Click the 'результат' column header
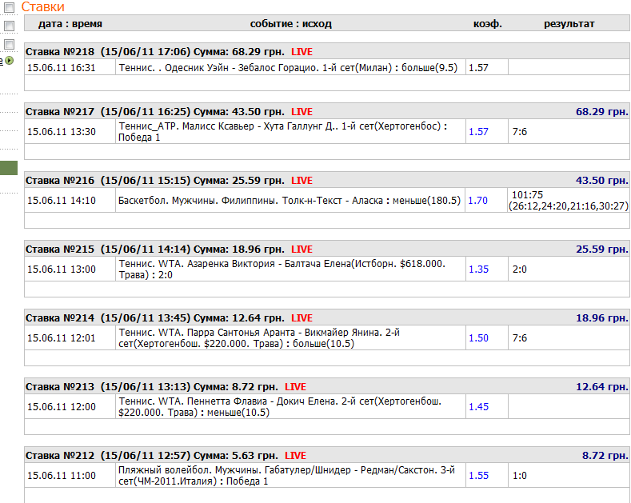Image resolution: width=631 pixels, height=503 pixels. point(569,24)
